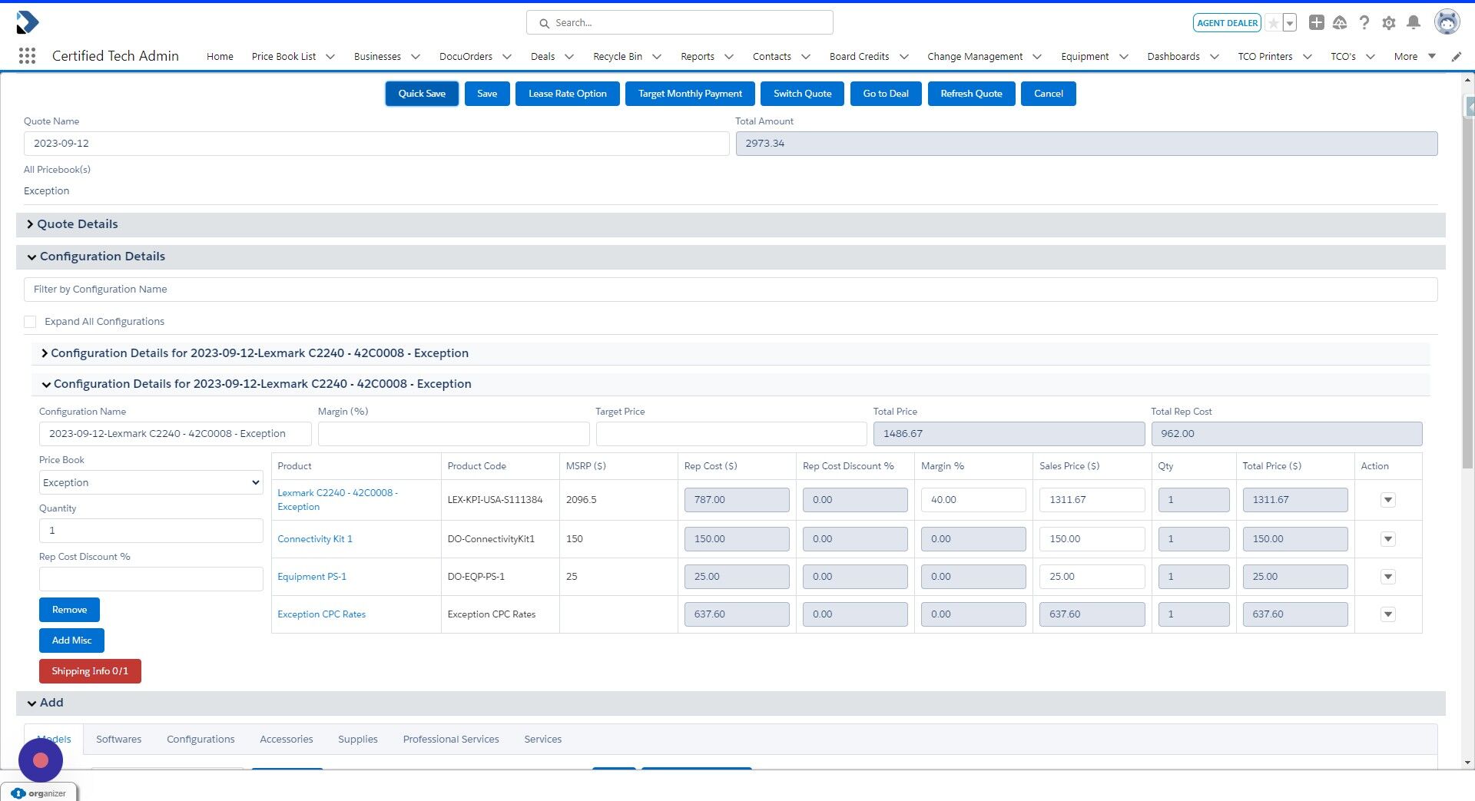This screenshot has height=801, width=1475.
Task: Open Setup via the gear icon
Action: [x=1389, y=22]
